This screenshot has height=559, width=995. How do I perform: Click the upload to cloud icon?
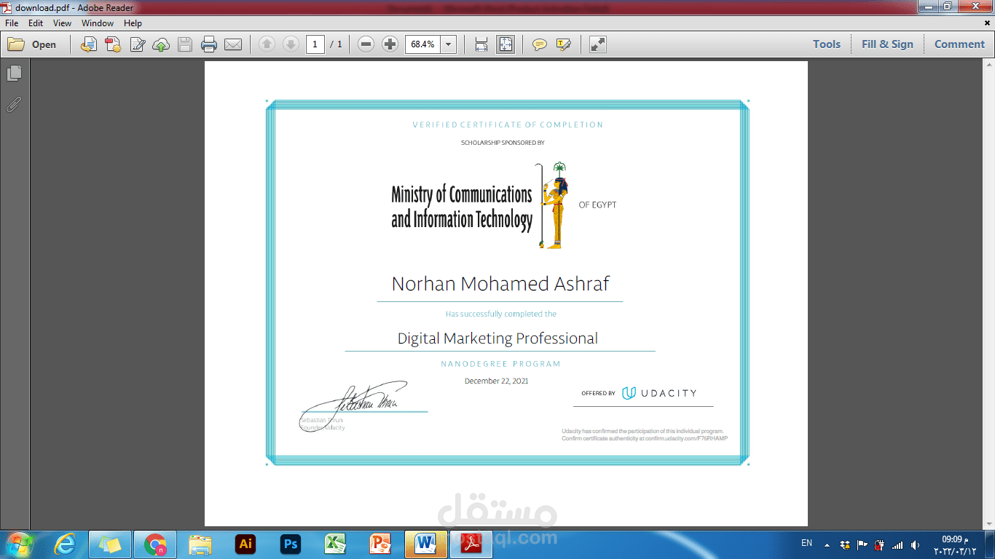(x=161, y=44)
